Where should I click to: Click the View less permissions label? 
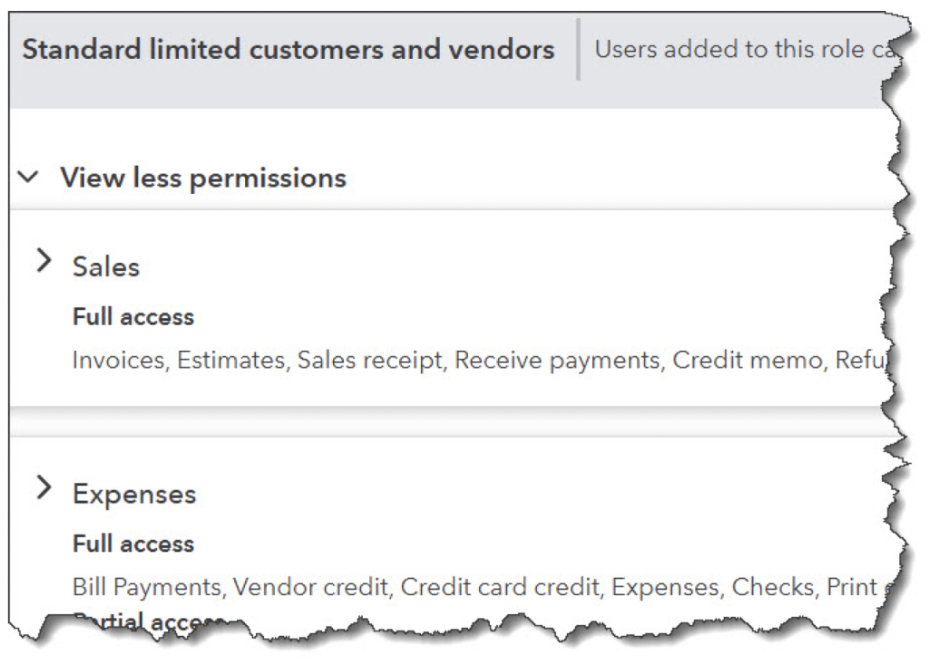(203, 178)
